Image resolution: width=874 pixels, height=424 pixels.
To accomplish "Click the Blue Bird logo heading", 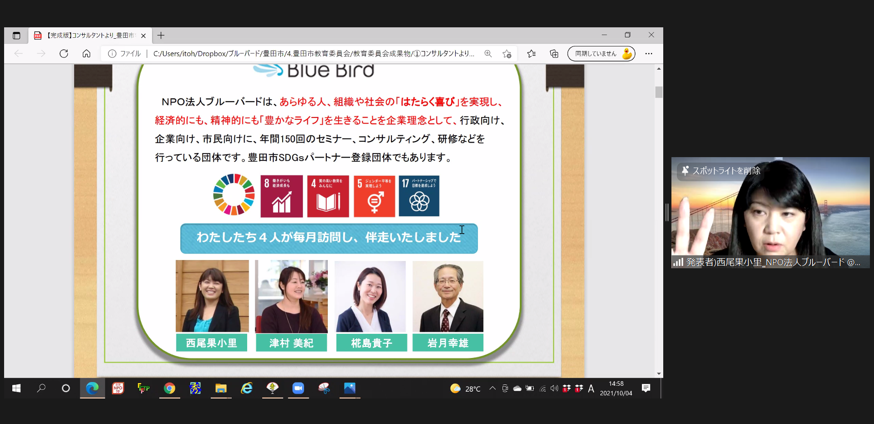I will pyautogui.click(x=314, y=71).
